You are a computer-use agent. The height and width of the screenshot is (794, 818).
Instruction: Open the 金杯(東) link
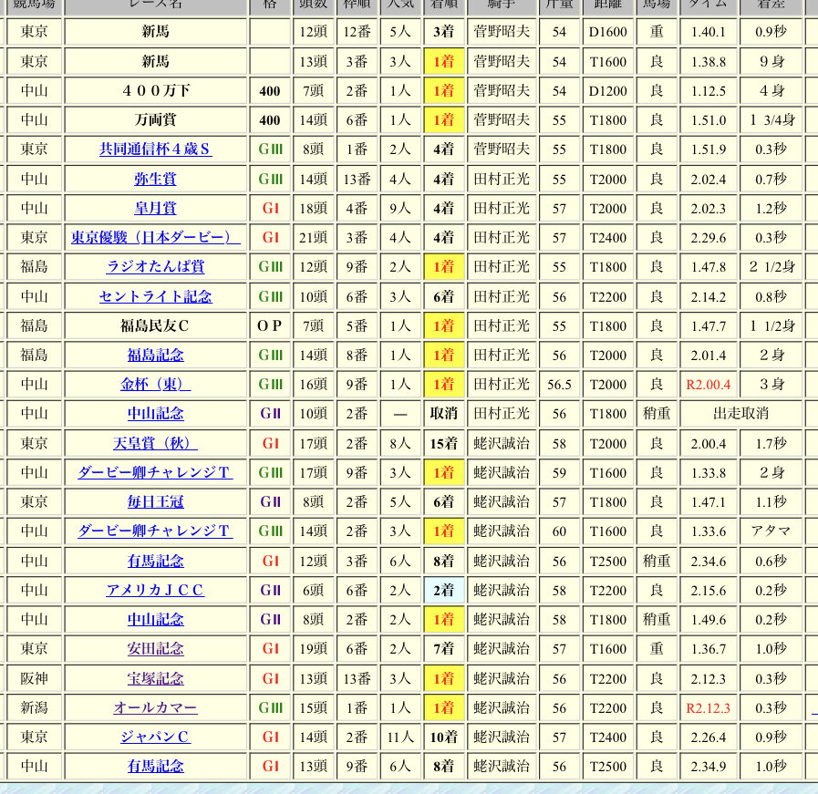tap(155, 384)
